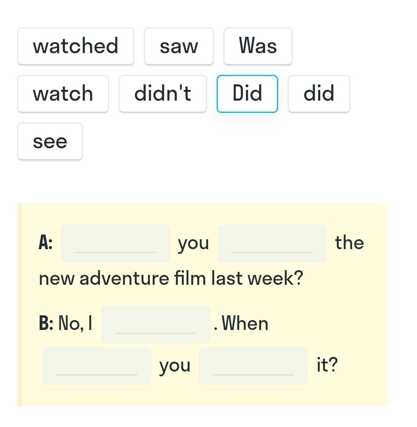Click the text 'new adventure film last week?'
Screen dimensions: 417x427
pos(171,278)
